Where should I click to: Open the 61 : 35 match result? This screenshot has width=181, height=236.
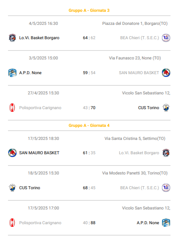coord(89,153)
